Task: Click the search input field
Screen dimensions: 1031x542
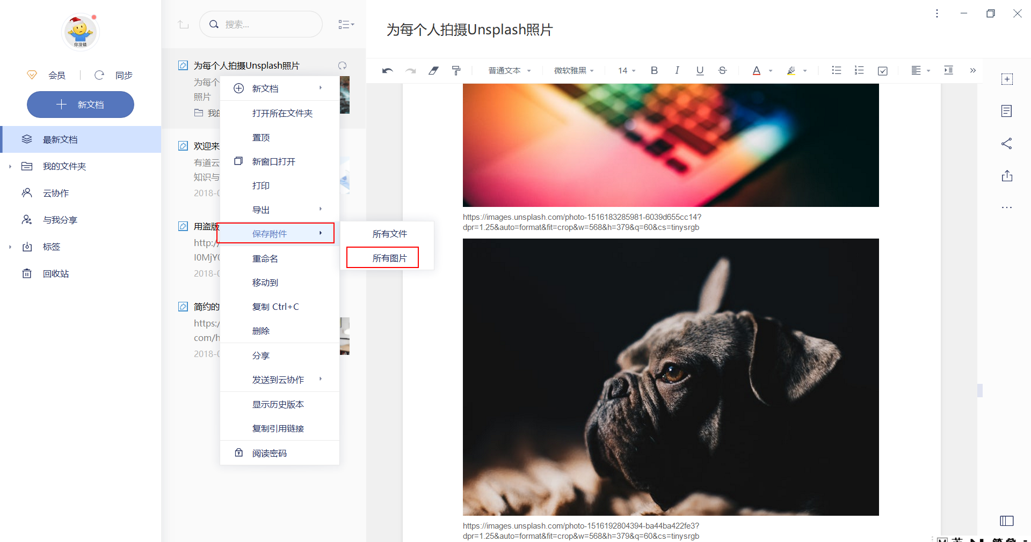Action: [x=261, y=24]
